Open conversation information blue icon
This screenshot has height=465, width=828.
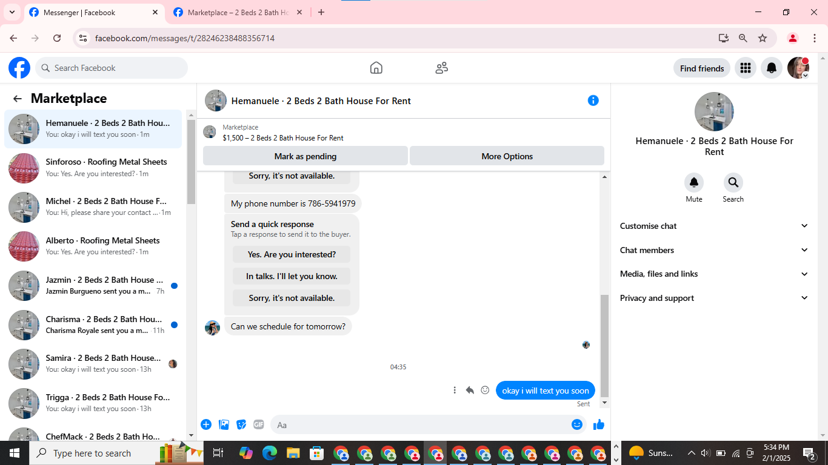point(593,101)
